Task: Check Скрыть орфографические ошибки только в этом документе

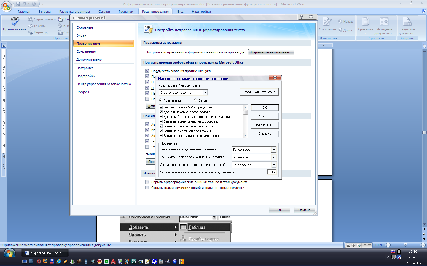Action: [147, 182]
